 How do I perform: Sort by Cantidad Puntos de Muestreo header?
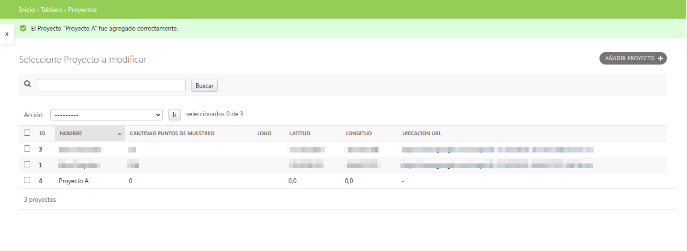click(x=172, y=133)
